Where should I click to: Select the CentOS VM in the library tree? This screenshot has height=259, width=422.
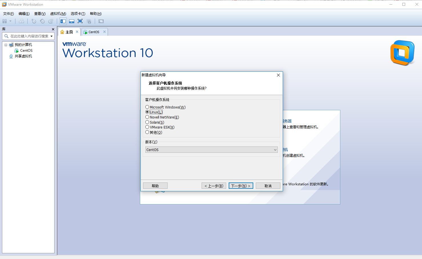[26, 51]
